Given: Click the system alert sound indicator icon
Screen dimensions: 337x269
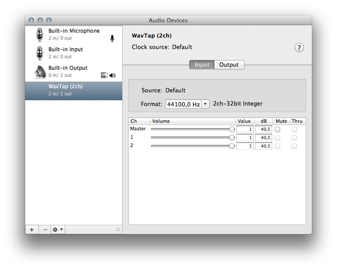Looking at the screenshot, I should [x=104, y=76].
